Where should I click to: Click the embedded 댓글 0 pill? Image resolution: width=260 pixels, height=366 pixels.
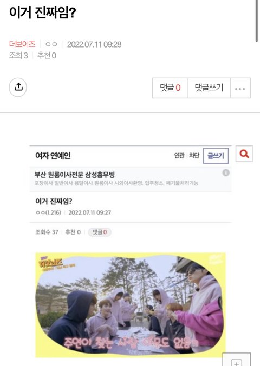pyautogui.click(x=100, y=232)
